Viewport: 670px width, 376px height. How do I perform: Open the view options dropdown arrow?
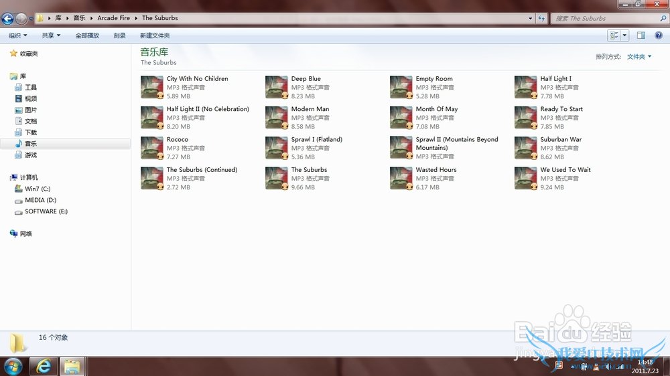(624, 35)
